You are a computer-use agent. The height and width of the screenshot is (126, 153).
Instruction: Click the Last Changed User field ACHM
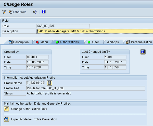pos(115,57)
